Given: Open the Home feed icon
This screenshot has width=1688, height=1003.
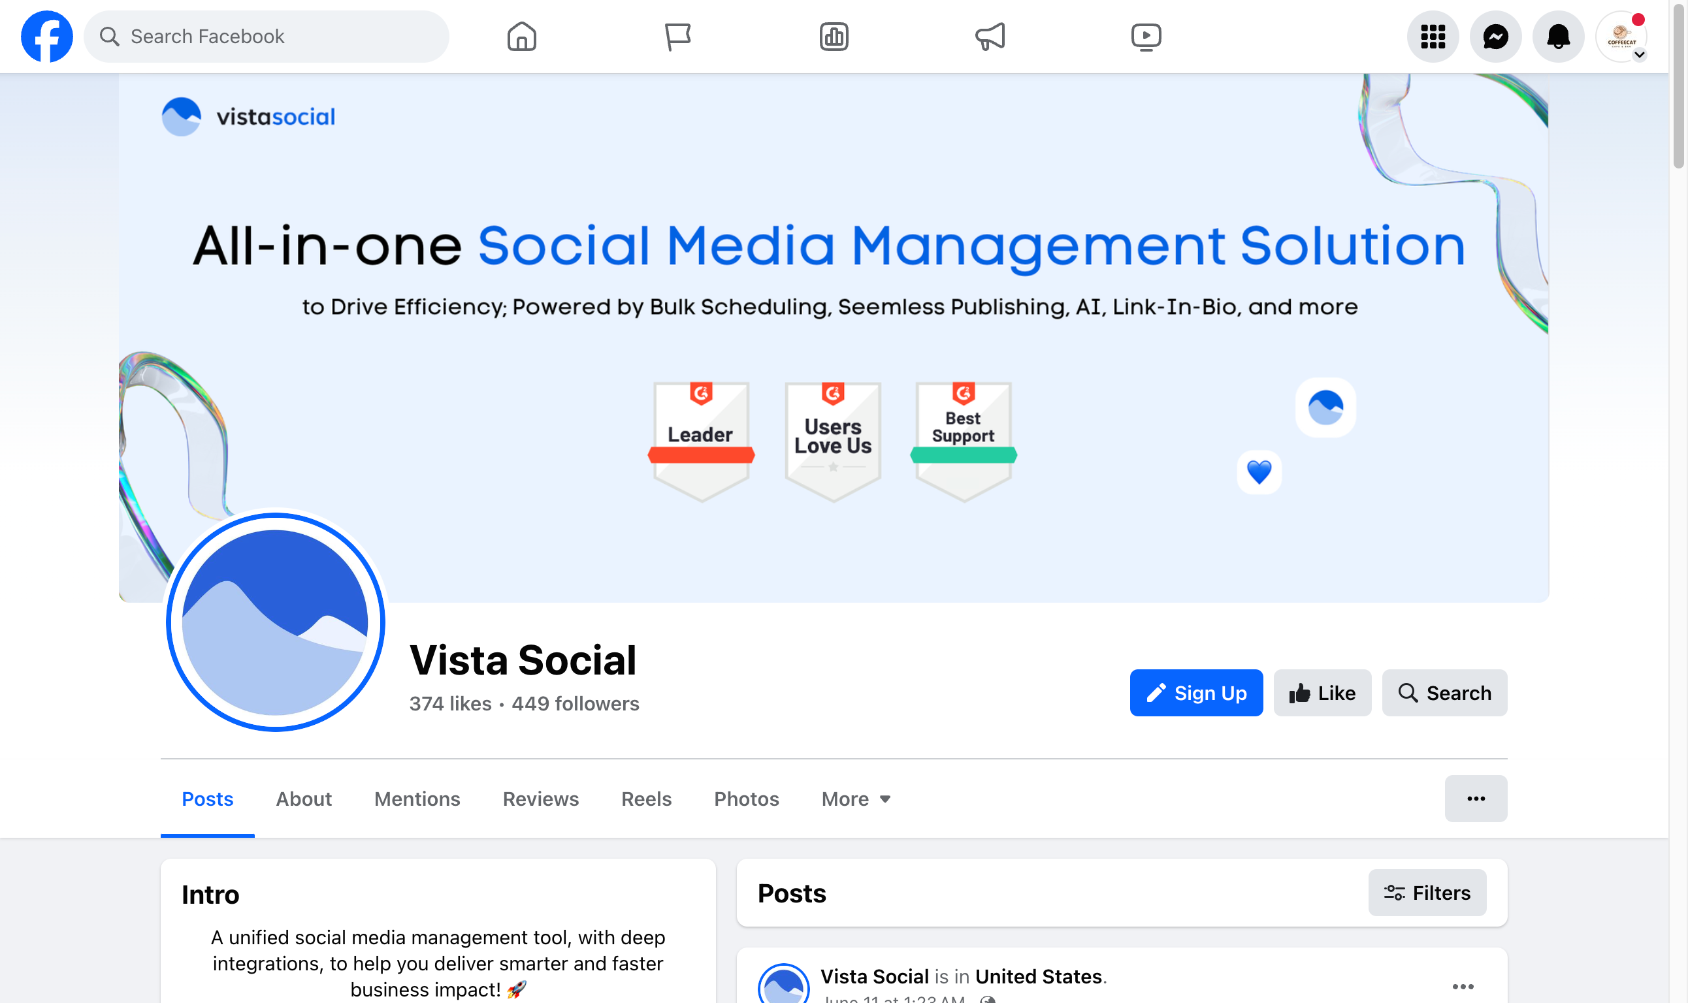Looking at the screenshot, I should point(521,36).
